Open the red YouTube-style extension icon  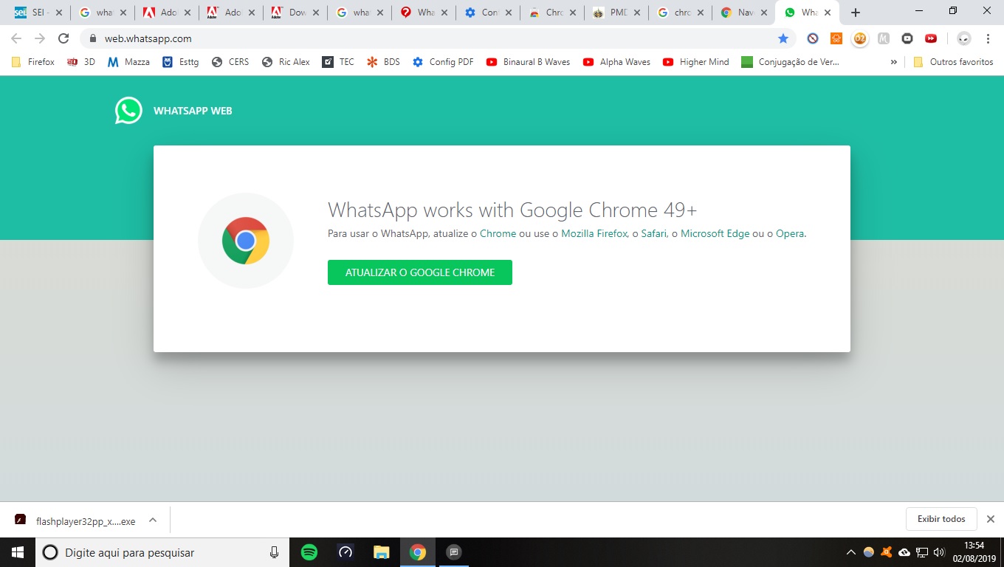tap(931, 38)
